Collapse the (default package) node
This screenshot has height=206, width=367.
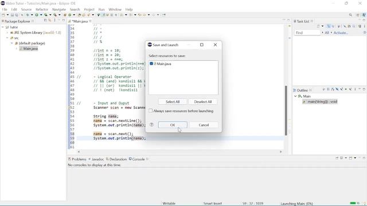12,43
